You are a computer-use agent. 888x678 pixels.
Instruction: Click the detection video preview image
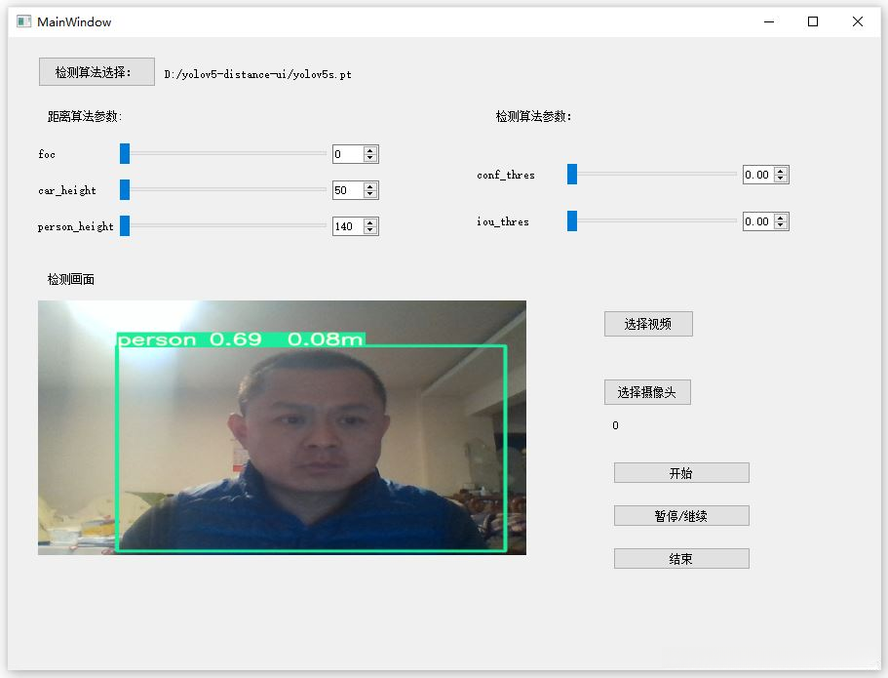click(x=282, y=427)
